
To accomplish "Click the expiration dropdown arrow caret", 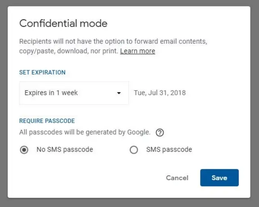I will click(x=119, y=93).
